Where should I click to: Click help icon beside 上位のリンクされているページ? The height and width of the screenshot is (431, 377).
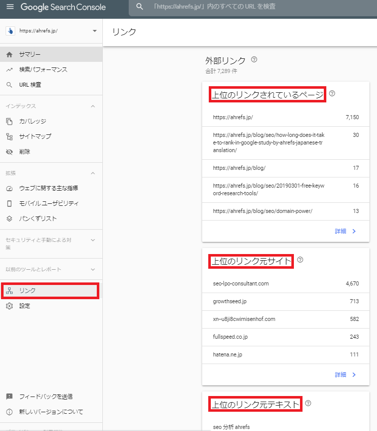pos(332,93)
